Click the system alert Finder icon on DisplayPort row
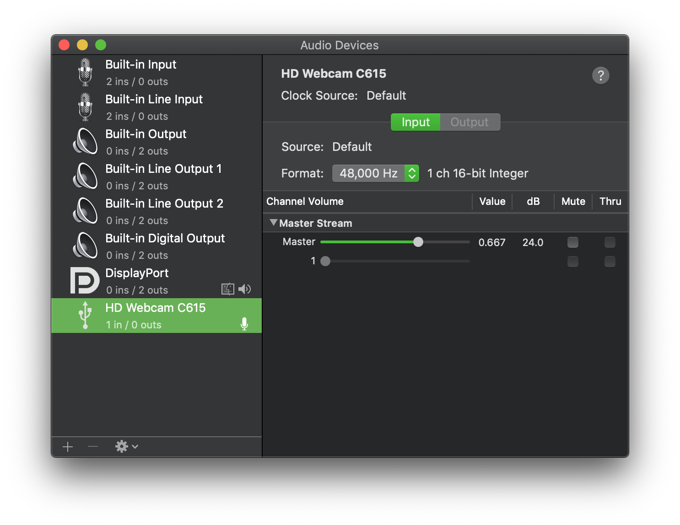This screenshot has height=525, width=680. [x=228, y=289]
